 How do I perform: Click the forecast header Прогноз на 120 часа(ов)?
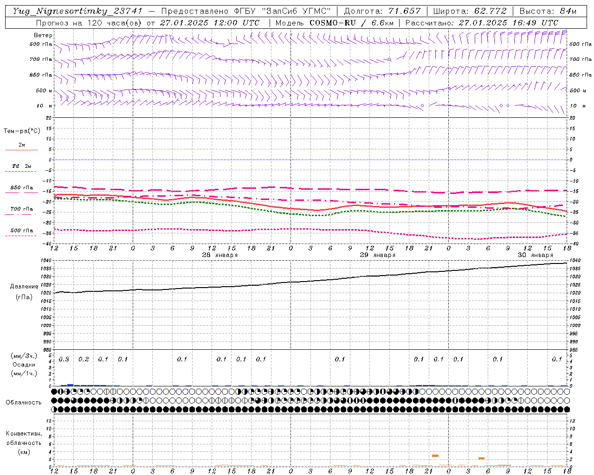click(x=90, y=23)
